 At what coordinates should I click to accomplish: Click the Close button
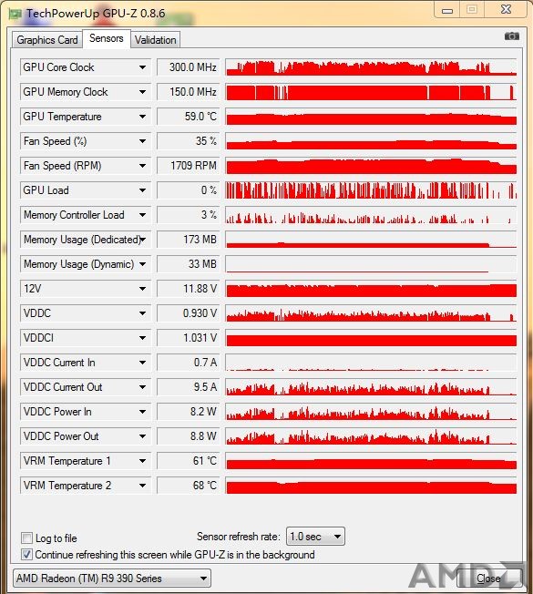[x=488, y=579]
